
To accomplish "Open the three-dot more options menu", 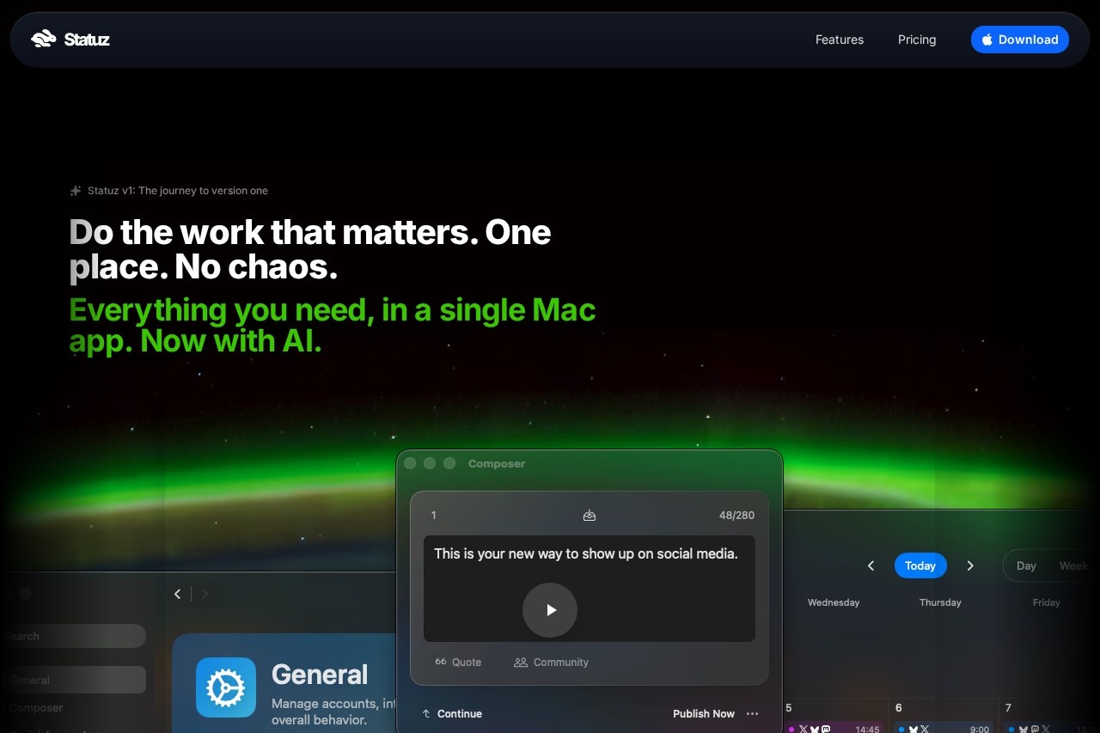I will [753, 713].
